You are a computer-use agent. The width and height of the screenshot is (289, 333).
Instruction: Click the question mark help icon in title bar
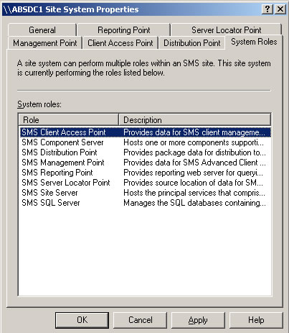point(267,9)
